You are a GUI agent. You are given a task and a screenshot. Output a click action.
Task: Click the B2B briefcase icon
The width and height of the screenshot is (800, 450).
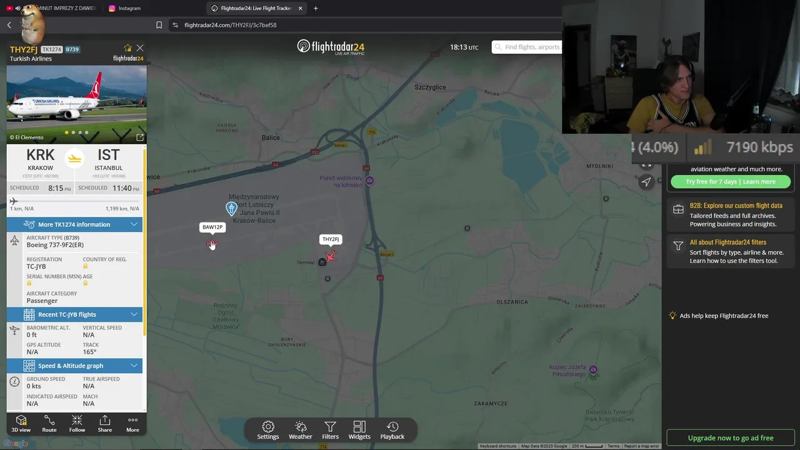click(x=678, y=210)
